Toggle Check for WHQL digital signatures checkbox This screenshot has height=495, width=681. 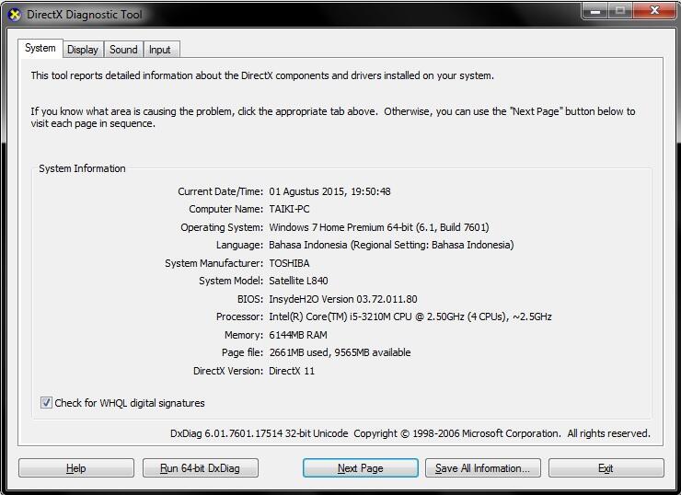(x=46, y=402)
